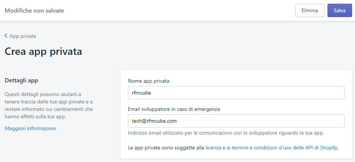Click the Nome app privata label
This screenshot has height=162, width=355.
(149, 81)
